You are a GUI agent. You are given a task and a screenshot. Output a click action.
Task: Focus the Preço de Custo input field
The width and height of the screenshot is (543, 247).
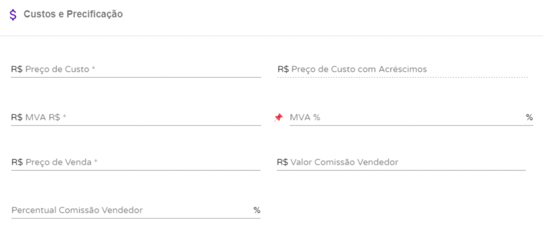pyautogui.click(x=143, y=69)
